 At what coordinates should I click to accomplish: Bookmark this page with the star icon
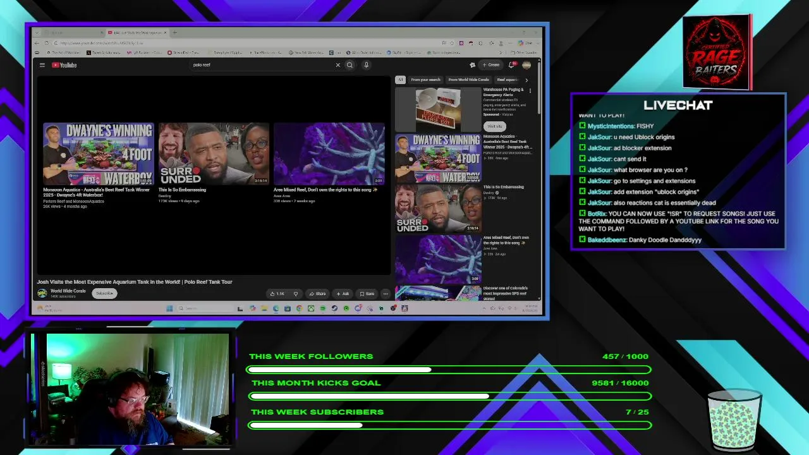pos(453,43)
